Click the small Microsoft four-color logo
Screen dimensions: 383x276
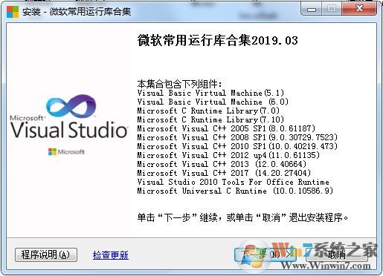[52, 151]
